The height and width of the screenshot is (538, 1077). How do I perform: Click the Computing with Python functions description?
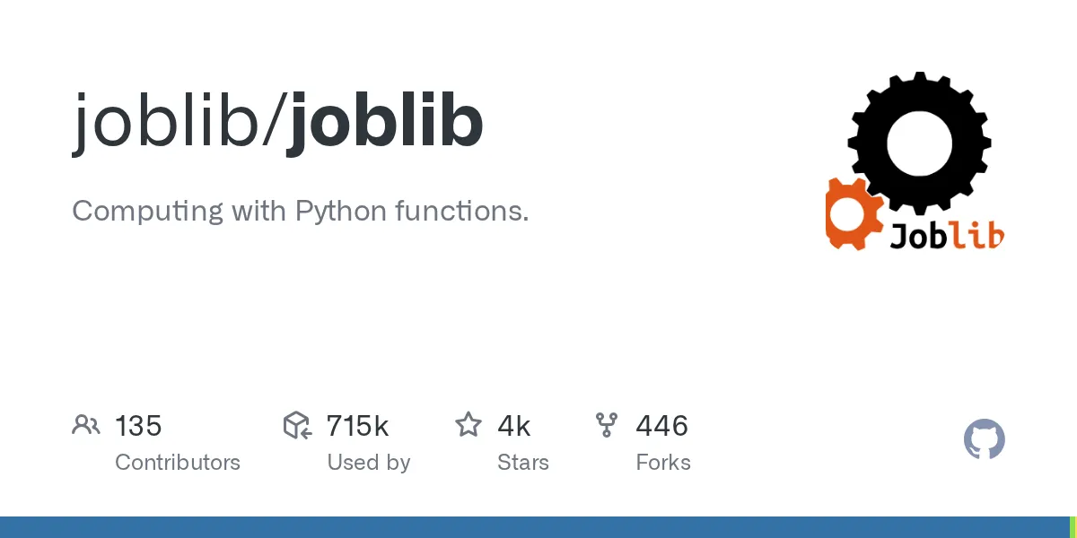pos(300,212)
